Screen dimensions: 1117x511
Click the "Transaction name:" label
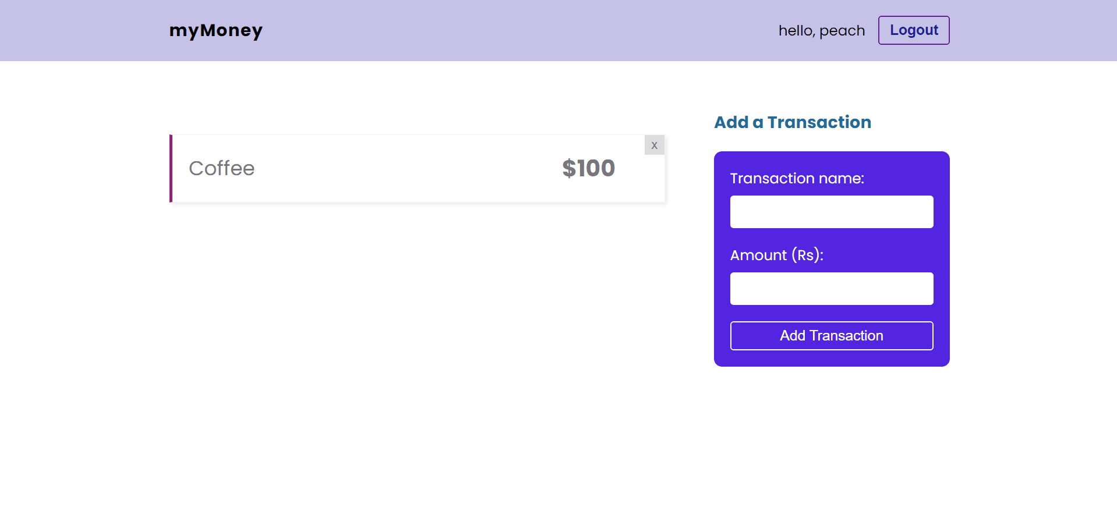point(797,178)
